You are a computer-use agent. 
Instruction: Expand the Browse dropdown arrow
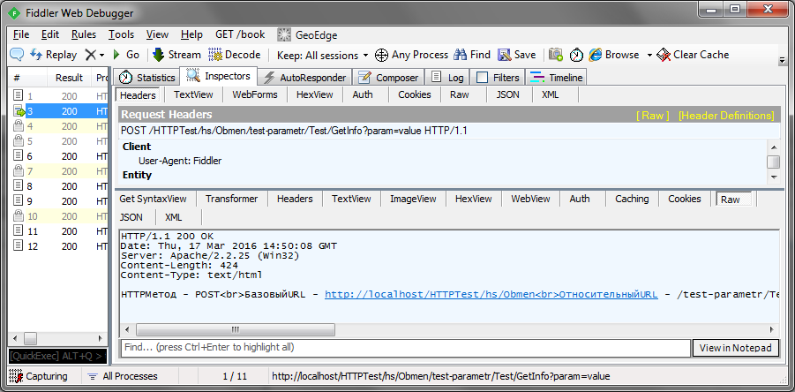pos(649,56)
